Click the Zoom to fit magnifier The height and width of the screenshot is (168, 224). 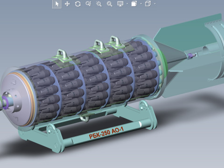[109, 4]
